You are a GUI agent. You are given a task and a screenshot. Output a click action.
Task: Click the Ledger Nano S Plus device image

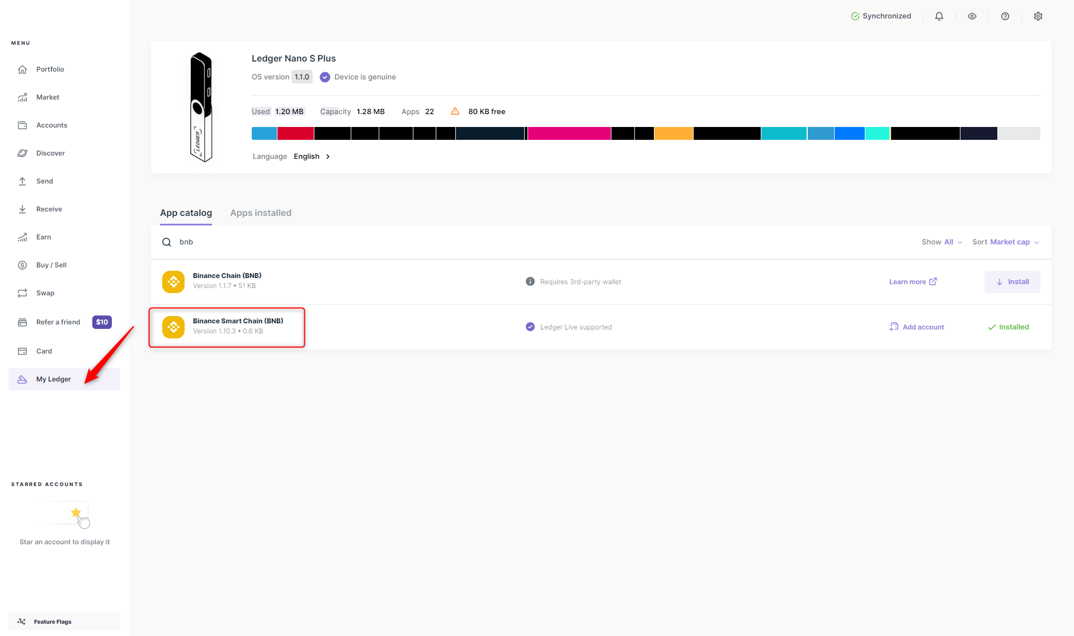(201, 107)
